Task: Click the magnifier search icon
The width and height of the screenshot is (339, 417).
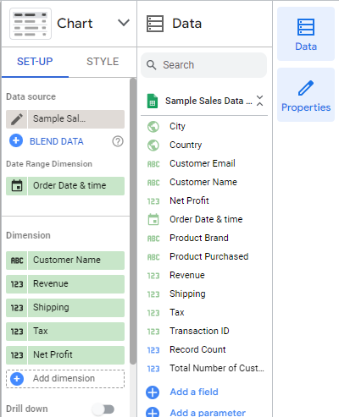Action: click(x=152, y=65)
